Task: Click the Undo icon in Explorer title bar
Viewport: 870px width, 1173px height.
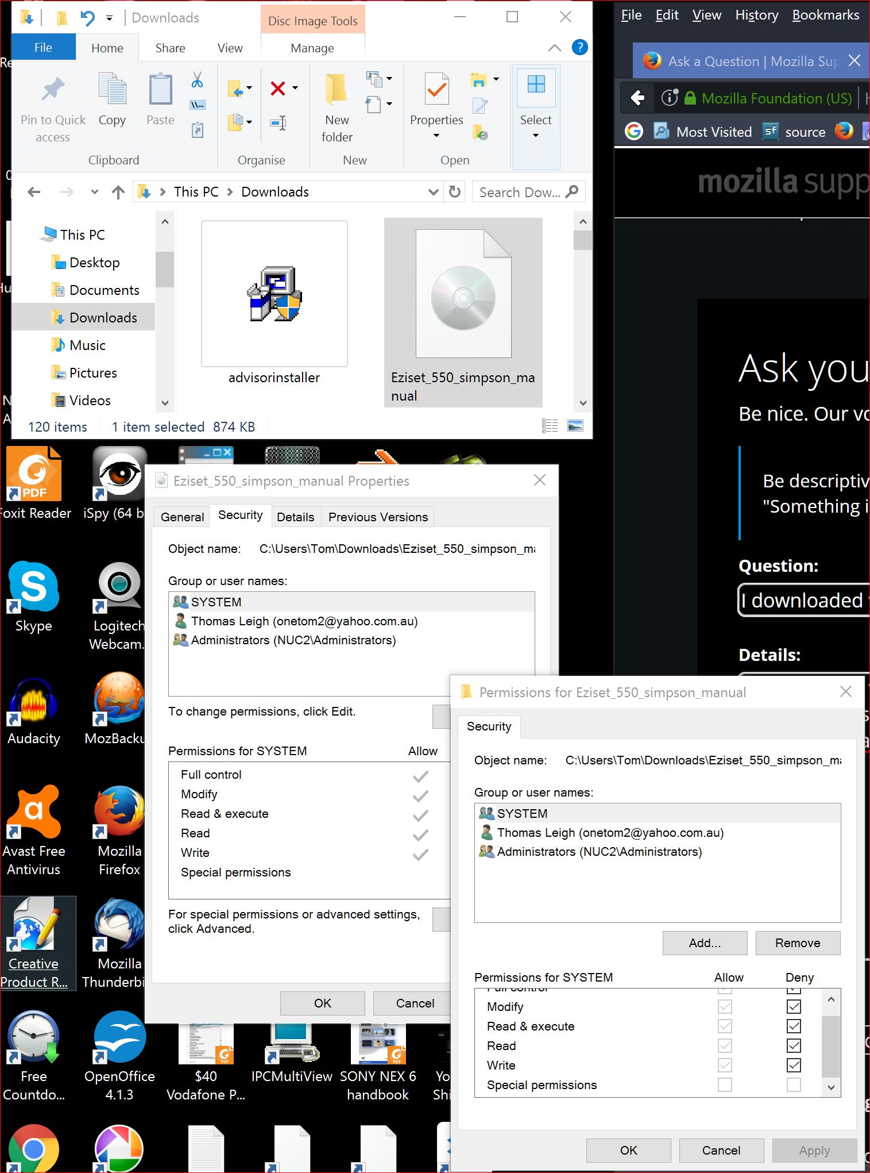Action: point(87,18)
